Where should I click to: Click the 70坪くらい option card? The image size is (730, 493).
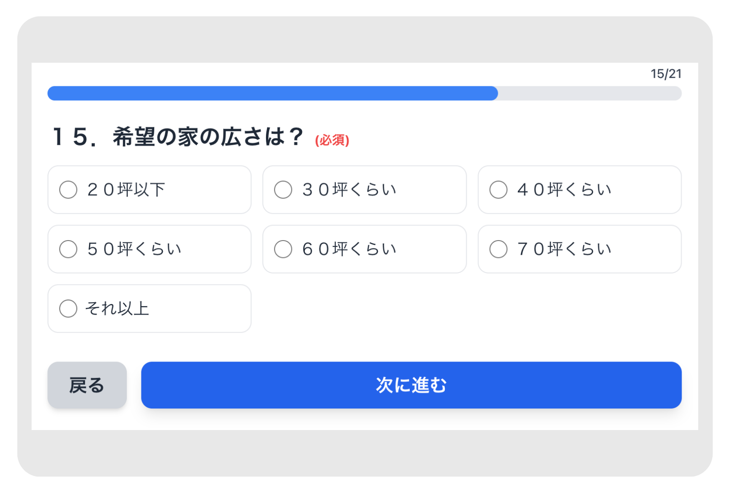pyautogui.click(x=579, y=249)
